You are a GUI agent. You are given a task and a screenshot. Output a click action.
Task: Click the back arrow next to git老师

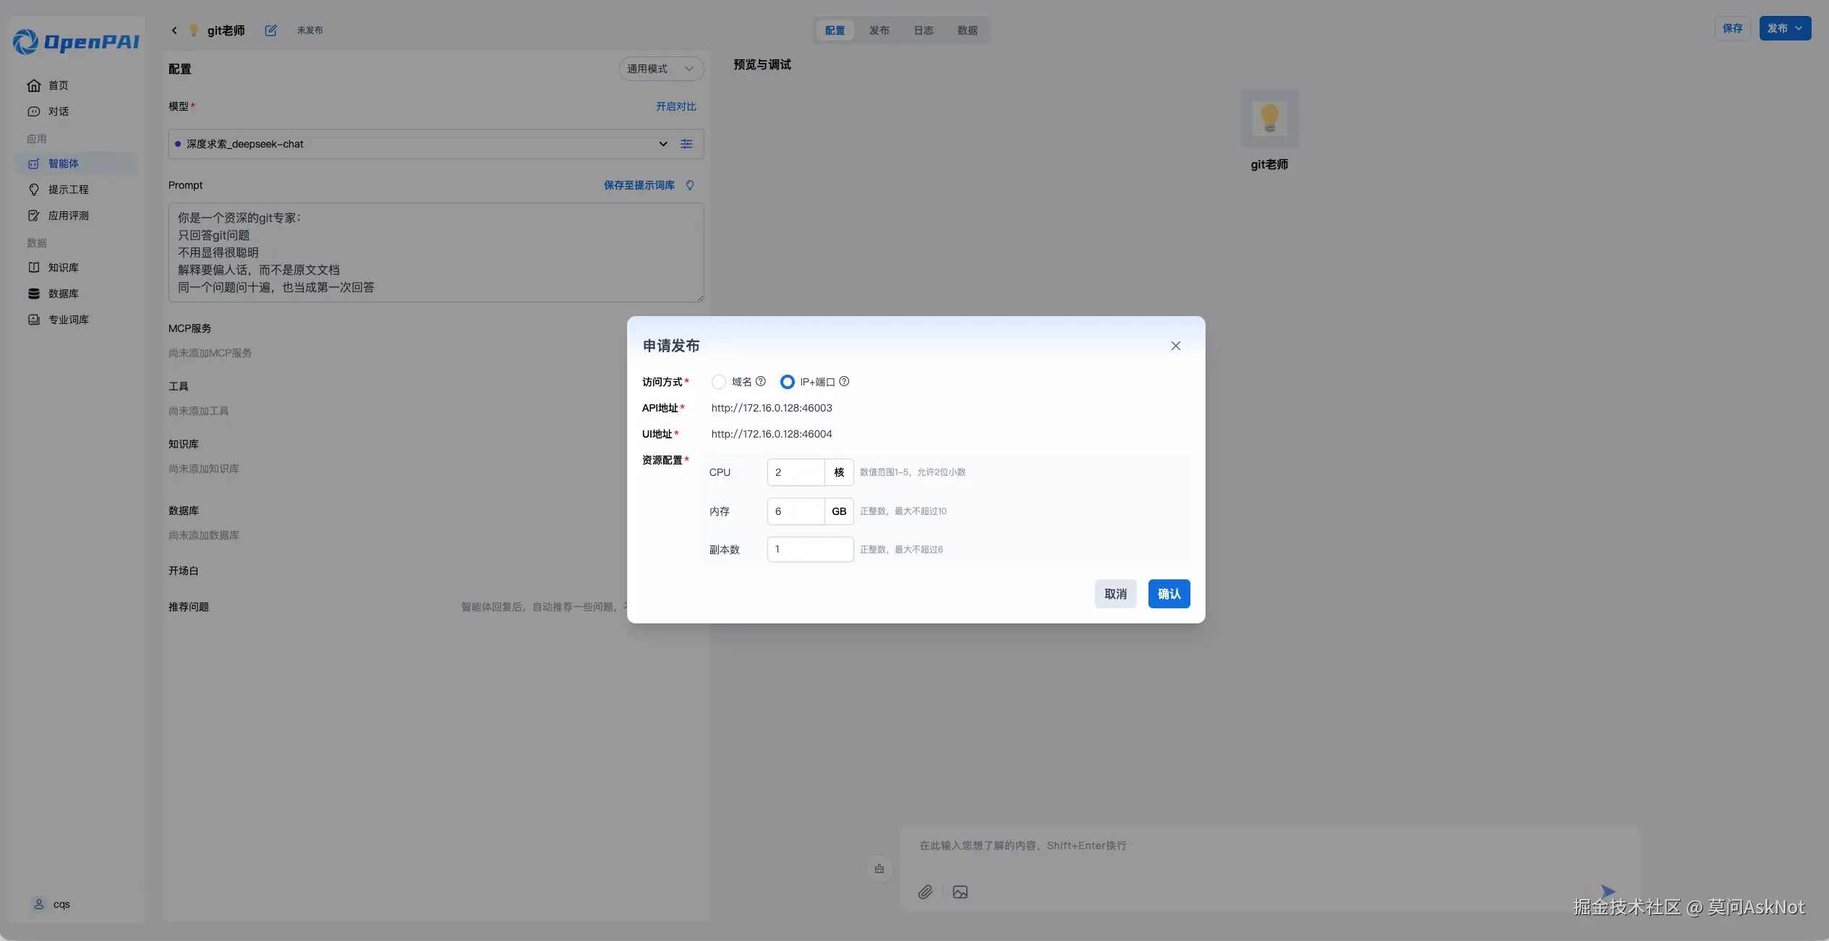click(x=174, y=30)
